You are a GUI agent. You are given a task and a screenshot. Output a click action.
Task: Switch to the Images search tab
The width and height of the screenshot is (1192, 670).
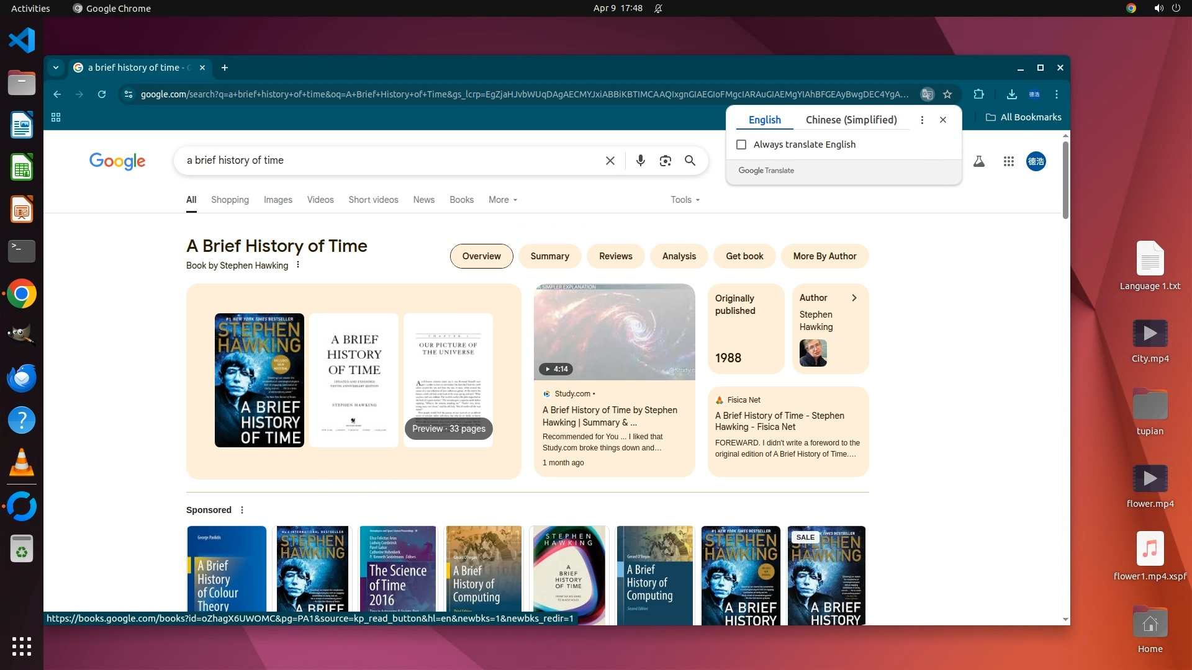278,200
